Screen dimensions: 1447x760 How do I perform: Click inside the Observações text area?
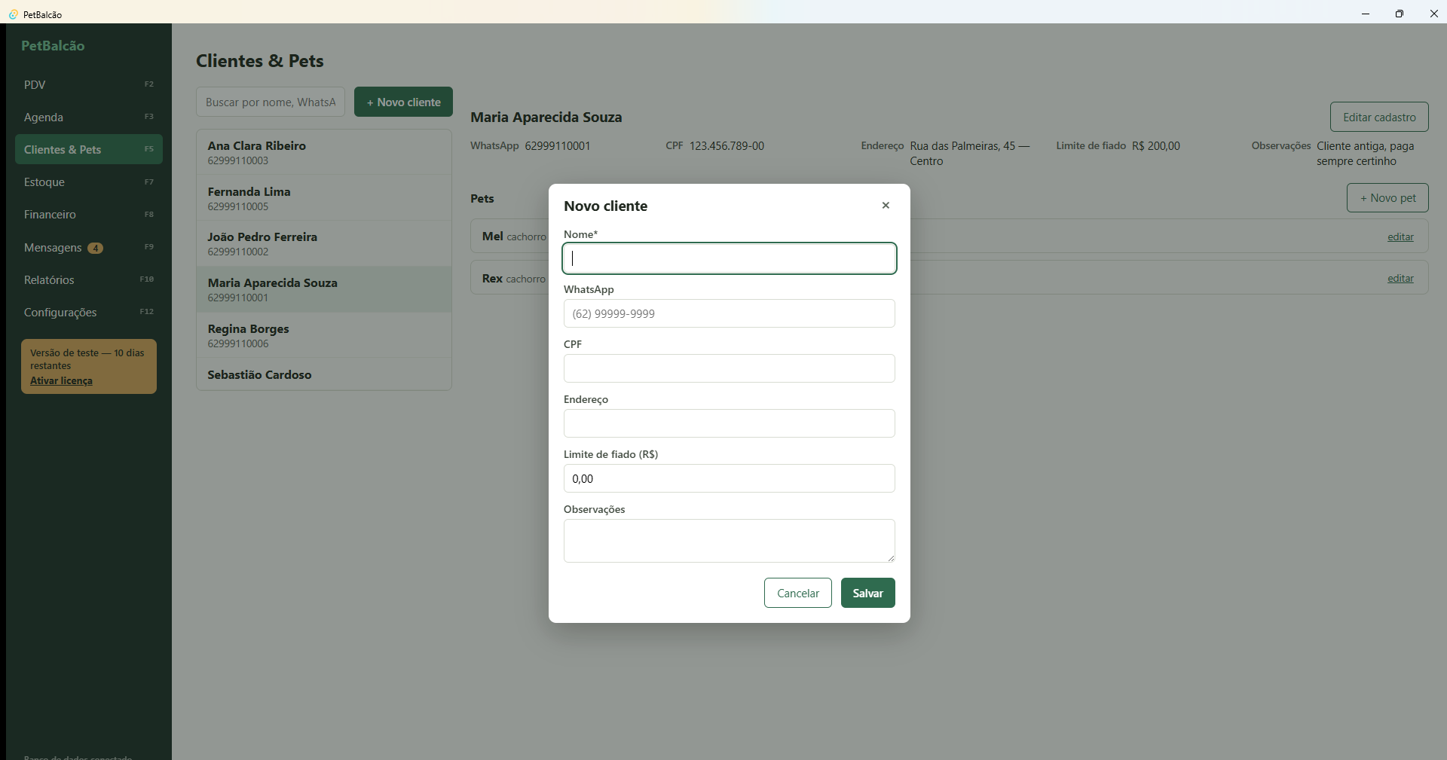click(x=730, y=541)
